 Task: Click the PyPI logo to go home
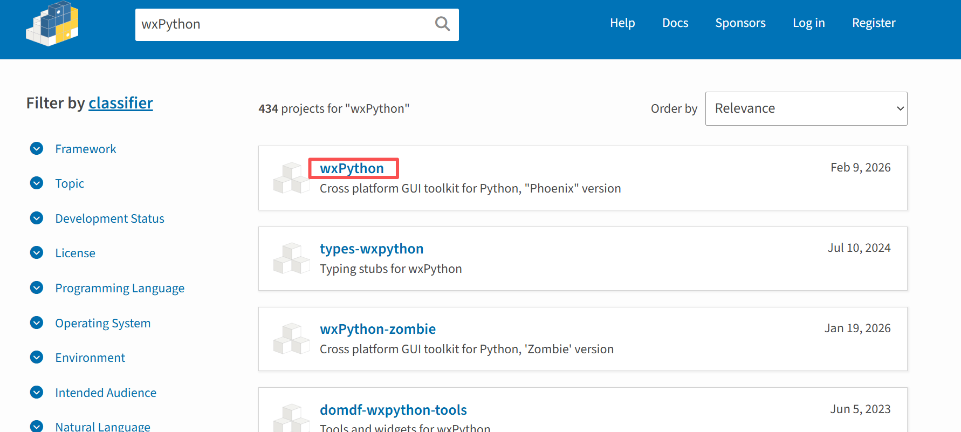(x=52, y=24)
